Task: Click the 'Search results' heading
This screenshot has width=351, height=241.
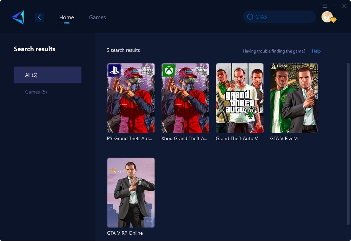Action: (35, 49)
